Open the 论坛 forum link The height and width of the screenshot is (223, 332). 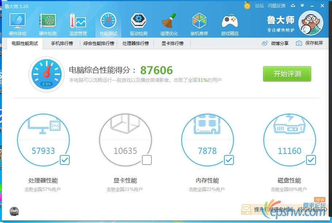pyautogui.click(x=259, y=6)
